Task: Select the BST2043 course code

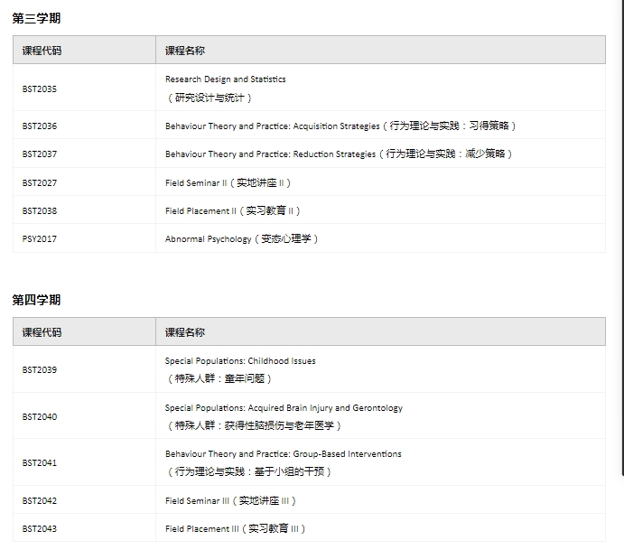Action: tap(40, 529)
